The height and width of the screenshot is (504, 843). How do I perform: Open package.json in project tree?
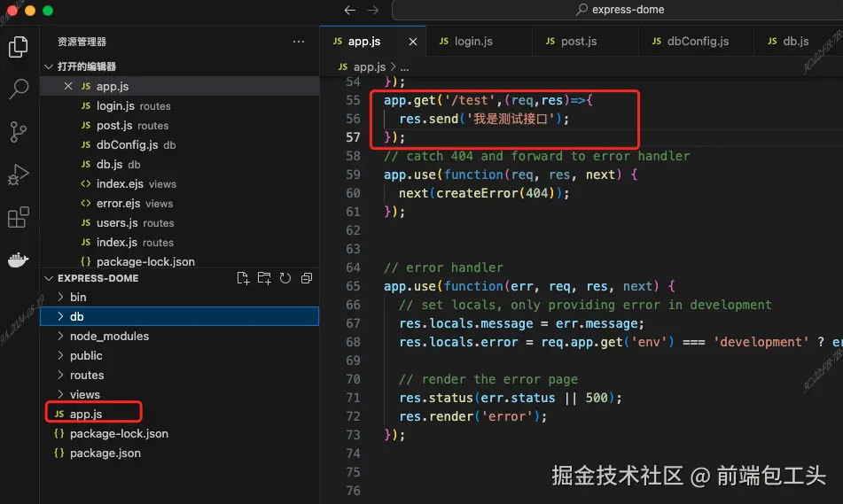click(180, 453)
